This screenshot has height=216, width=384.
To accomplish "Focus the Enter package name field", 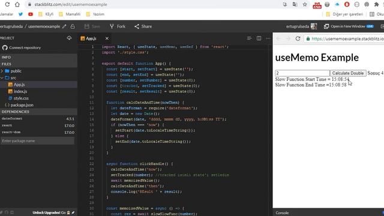I will tap(37, 141).
